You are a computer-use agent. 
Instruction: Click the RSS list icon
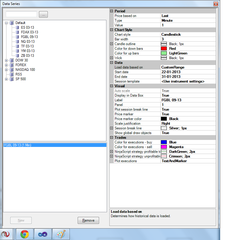click(12, 74)
